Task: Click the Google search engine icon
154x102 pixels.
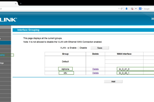Action: coord(140,9)
